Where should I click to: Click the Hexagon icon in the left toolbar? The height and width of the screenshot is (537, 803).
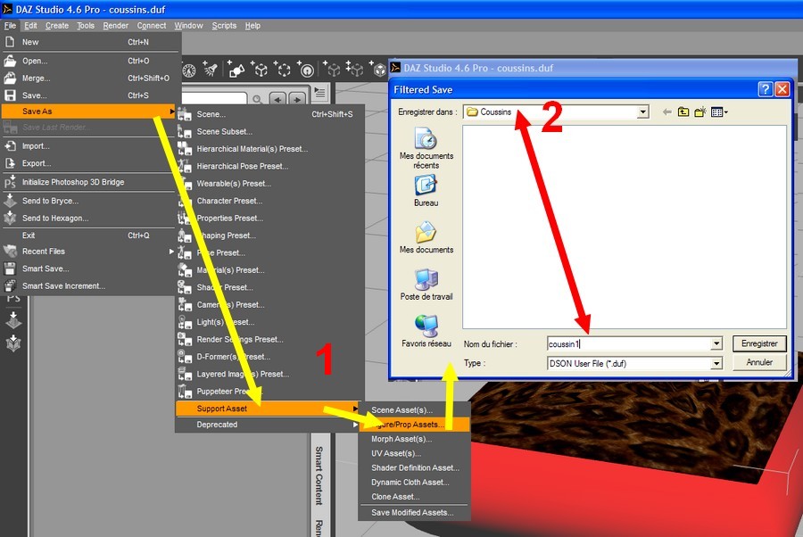(13, 343)
